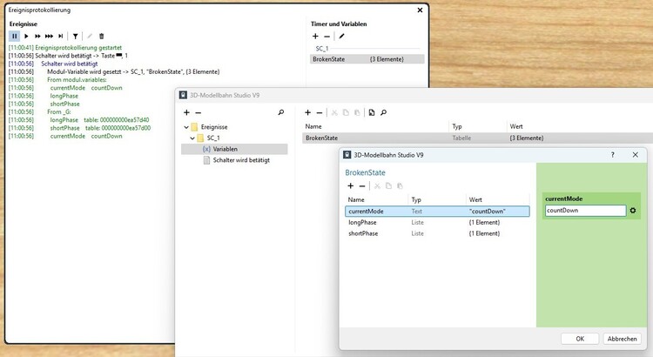Select the shortPhase row
The width and height of the screenshot is (653, 357).
pyautogui.click(x=437, y=233)
